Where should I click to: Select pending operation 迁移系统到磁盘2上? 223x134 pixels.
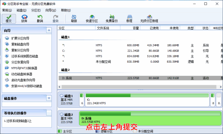click(18, 121)
